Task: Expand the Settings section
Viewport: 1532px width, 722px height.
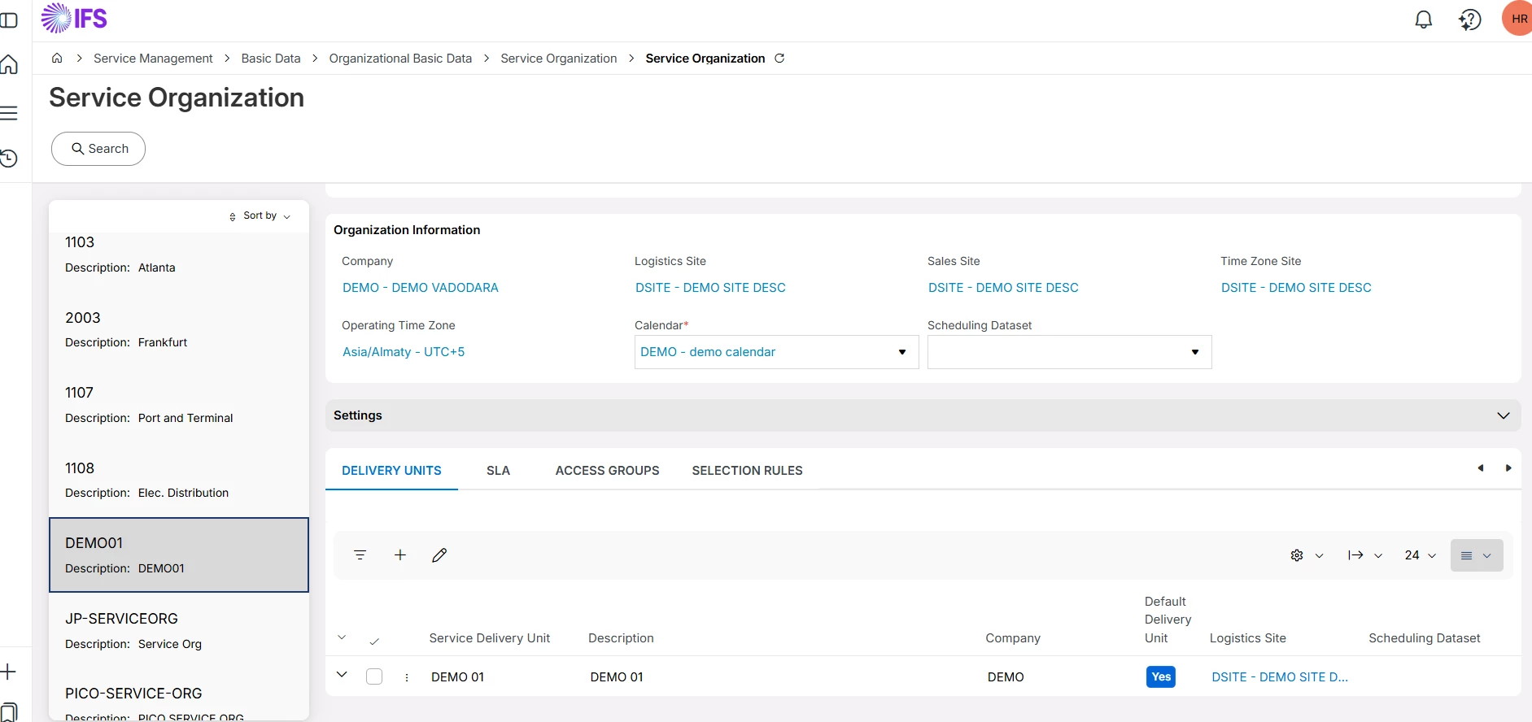Action: 1503,415
